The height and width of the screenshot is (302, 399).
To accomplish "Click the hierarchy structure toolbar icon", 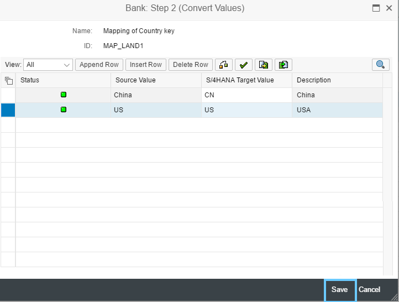I will pos(223,65).
